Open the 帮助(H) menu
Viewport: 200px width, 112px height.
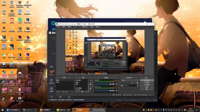click(98, 27)
